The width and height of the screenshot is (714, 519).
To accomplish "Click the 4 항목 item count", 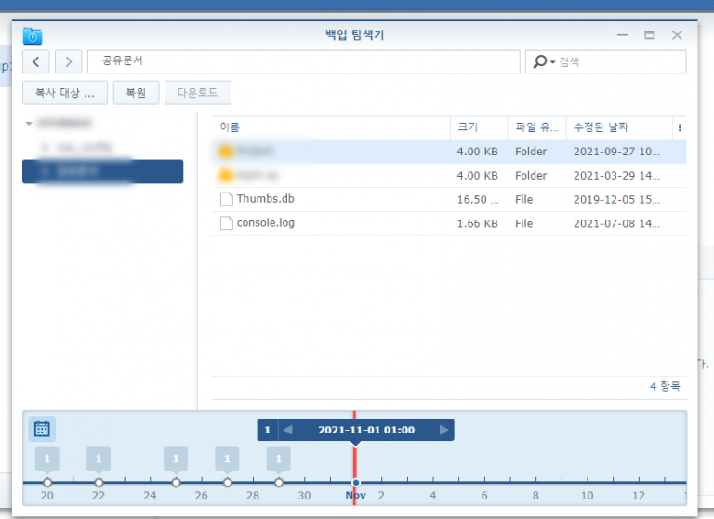I will tap(665, 386).
